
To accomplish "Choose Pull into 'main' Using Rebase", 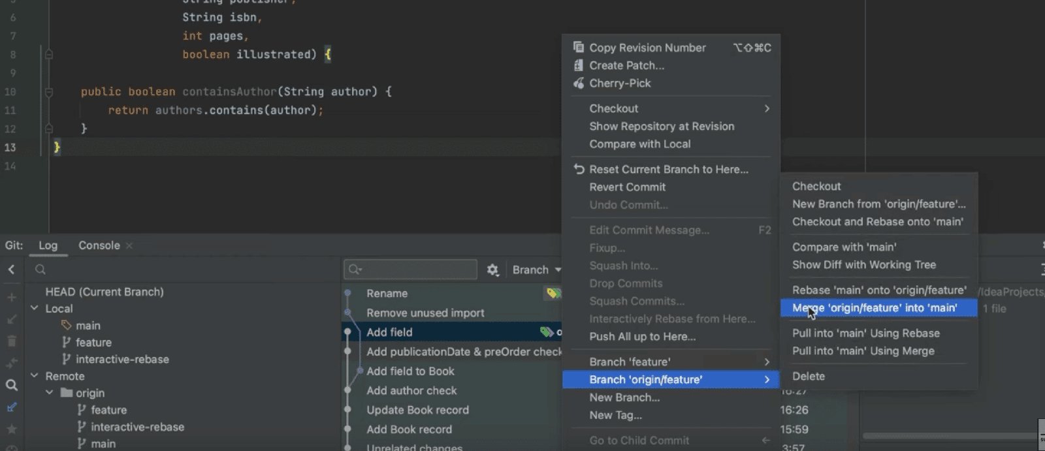I will pyautogui.click(x=879, y=333).
